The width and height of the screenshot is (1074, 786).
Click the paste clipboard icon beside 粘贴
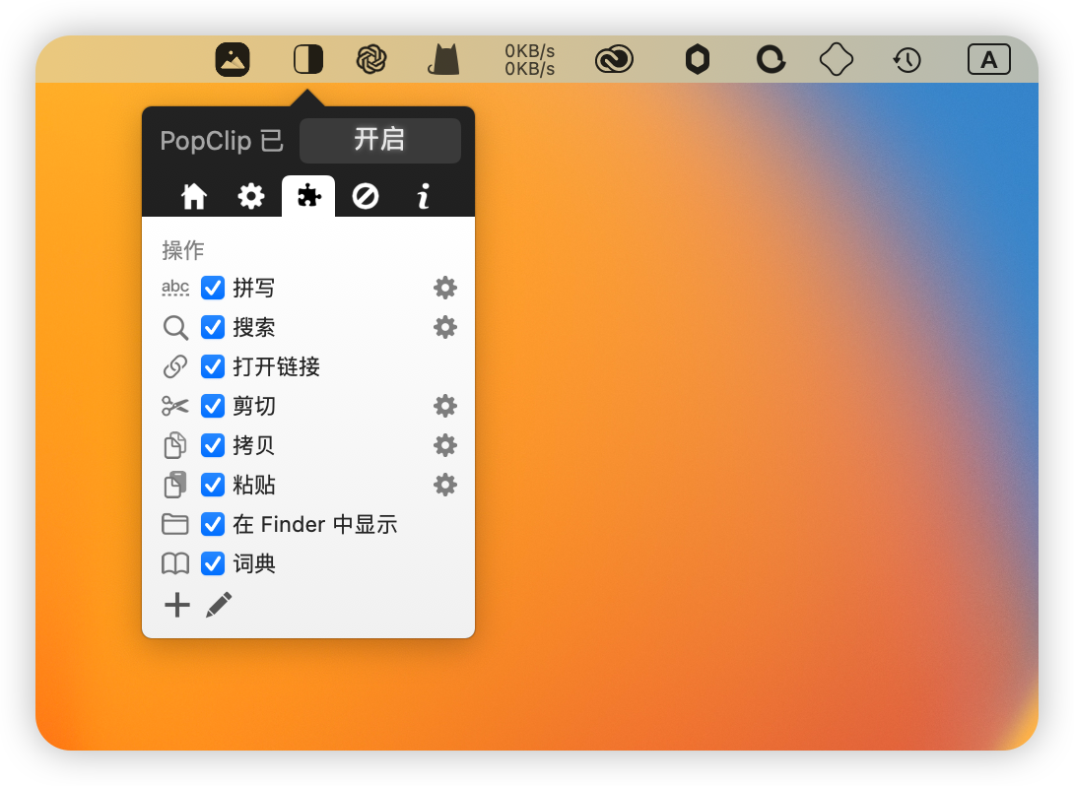click(x=174, y=484)
